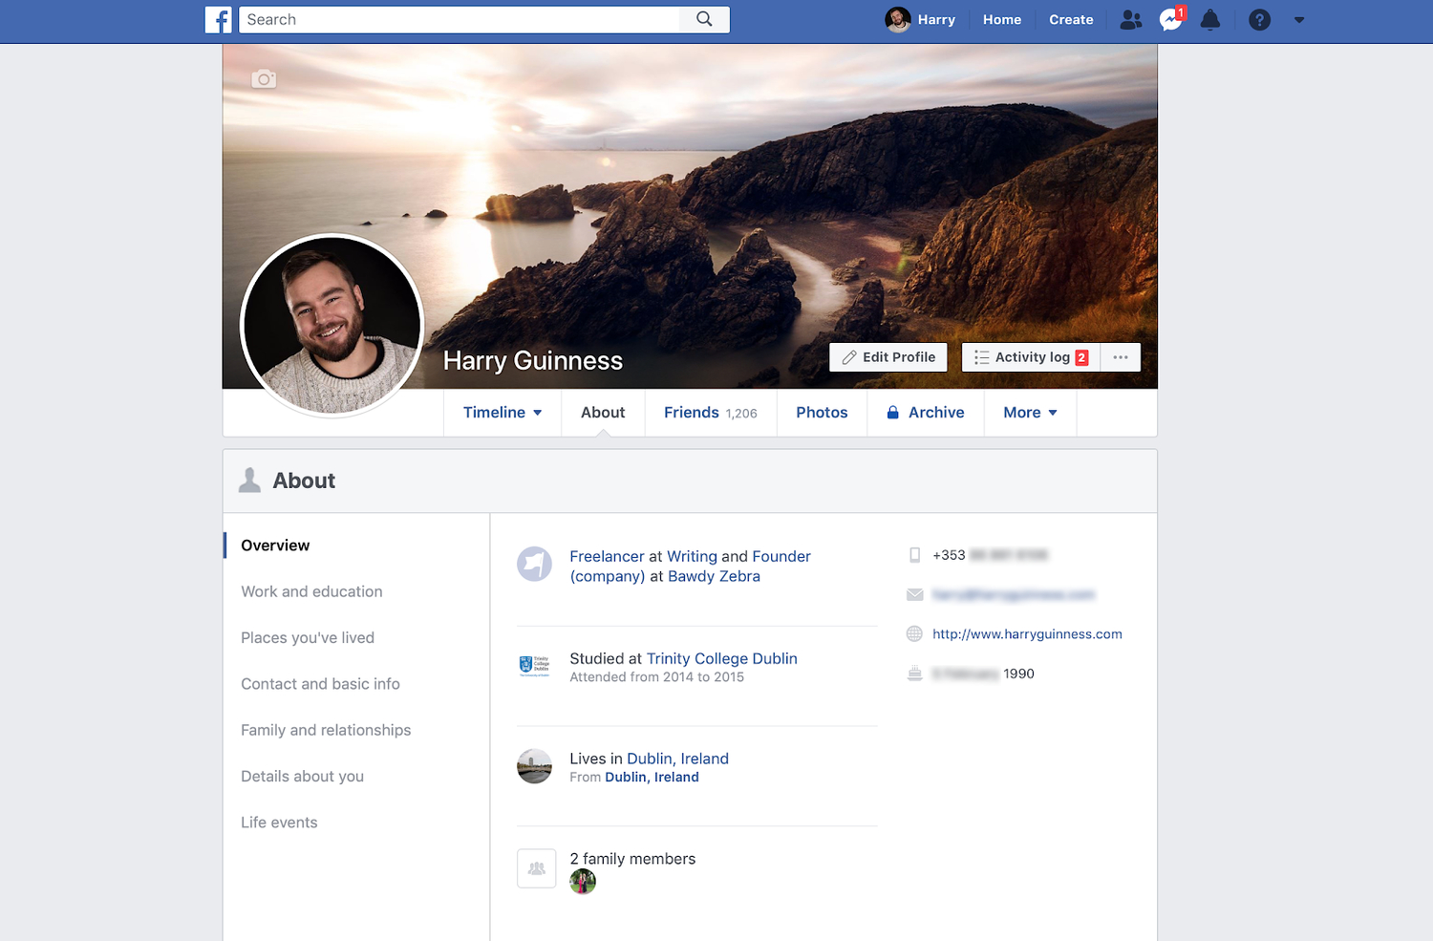Click the family member thumbnail photo

click(x=583, y=882)
